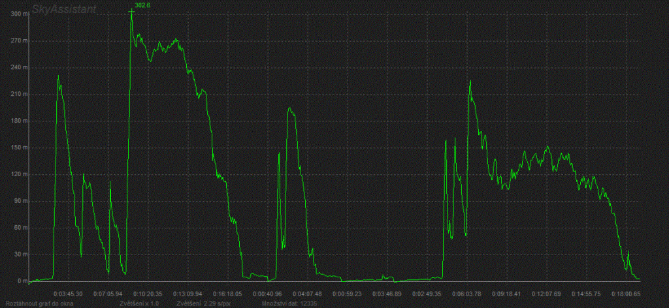Screen dimensions: 669x308
Task: Click the 0:06:03.78 time axis label
Action: [x=467, y=294]
